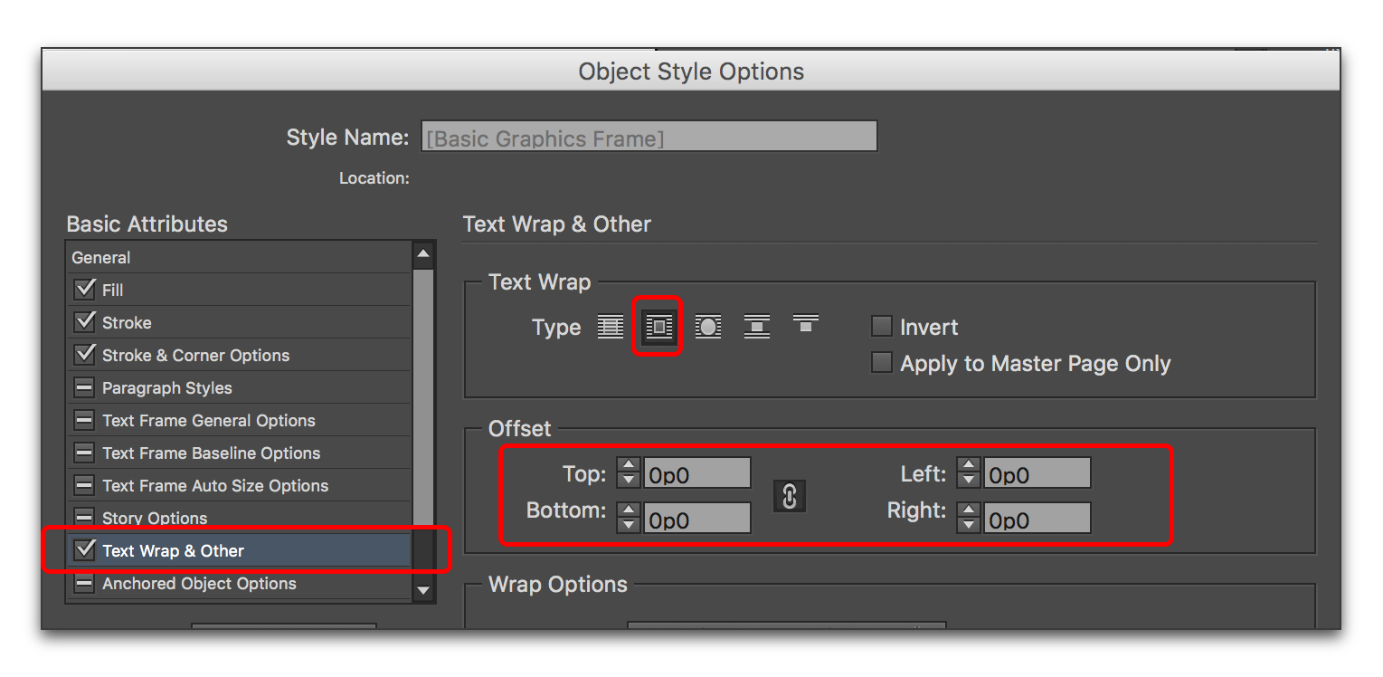This screenshot has width=1383, height=677.
Task: Select Wrap around bounding box icon
Action: [658, 327]
